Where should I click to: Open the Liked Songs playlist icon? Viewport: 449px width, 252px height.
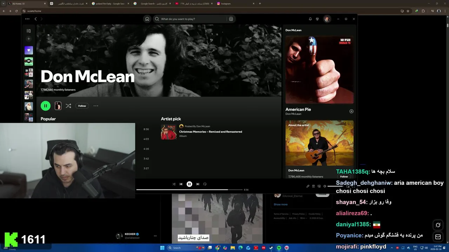(x=29, y=50)
